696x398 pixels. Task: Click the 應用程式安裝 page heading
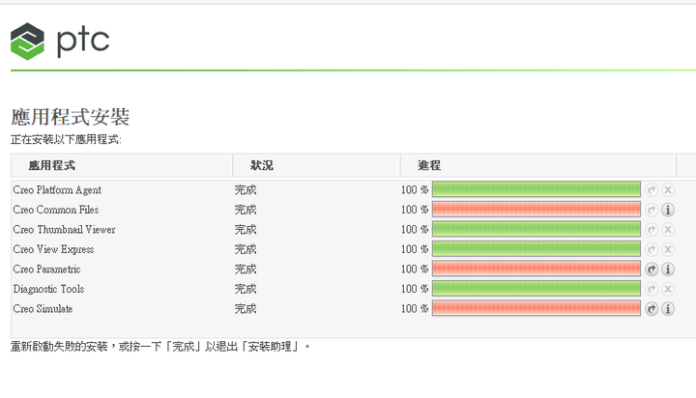[x=71, y=117]
